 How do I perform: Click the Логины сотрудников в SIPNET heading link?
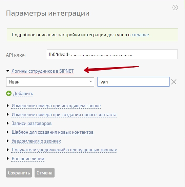coord(42,71)
